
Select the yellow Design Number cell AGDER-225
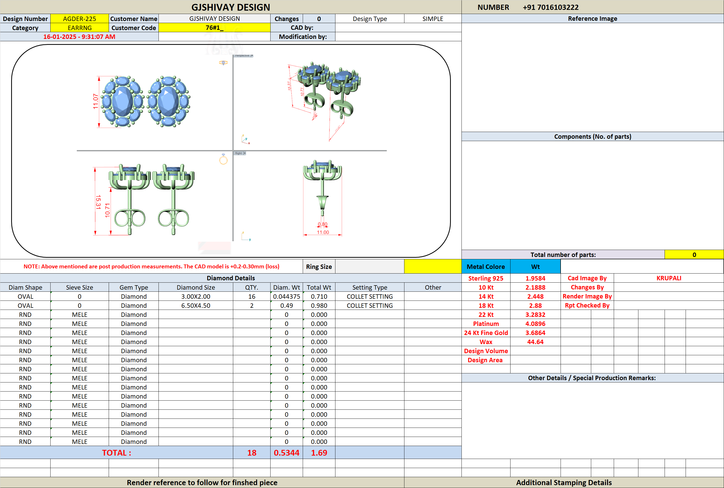point(79,19)
